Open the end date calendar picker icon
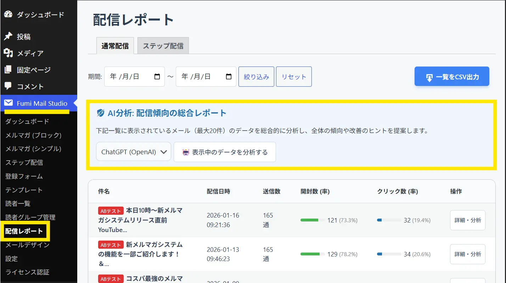The height and width of the screenshot is (283, 506). (229, 76)
